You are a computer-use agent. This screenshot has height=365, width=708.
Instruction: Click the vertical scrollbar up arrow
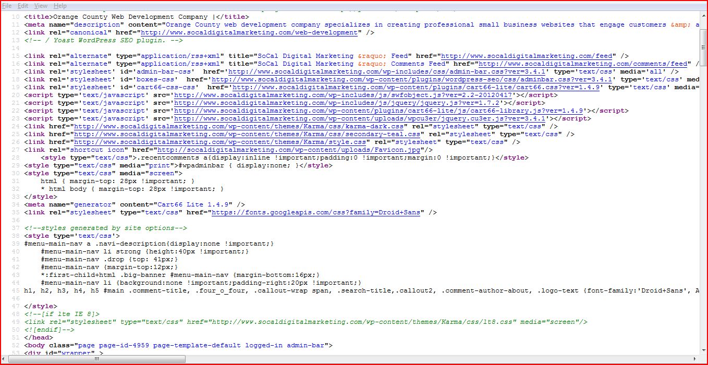(x=703, y=15)
